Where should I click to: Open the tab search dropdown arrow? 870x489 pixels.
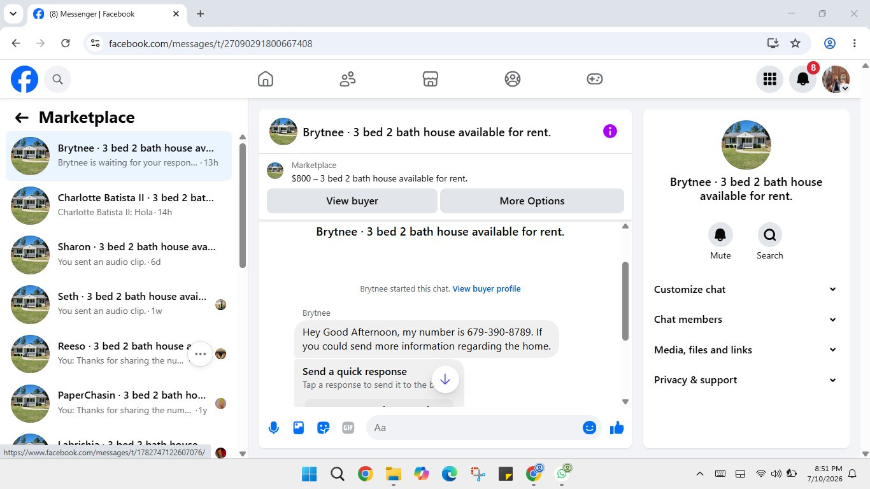13,14
